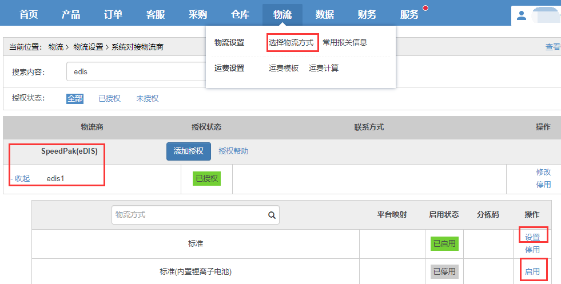Click 物流设置 in the breadcrumb
This screenshot has height=284, width=561.
pyautogui.click(x=88, y=47)
